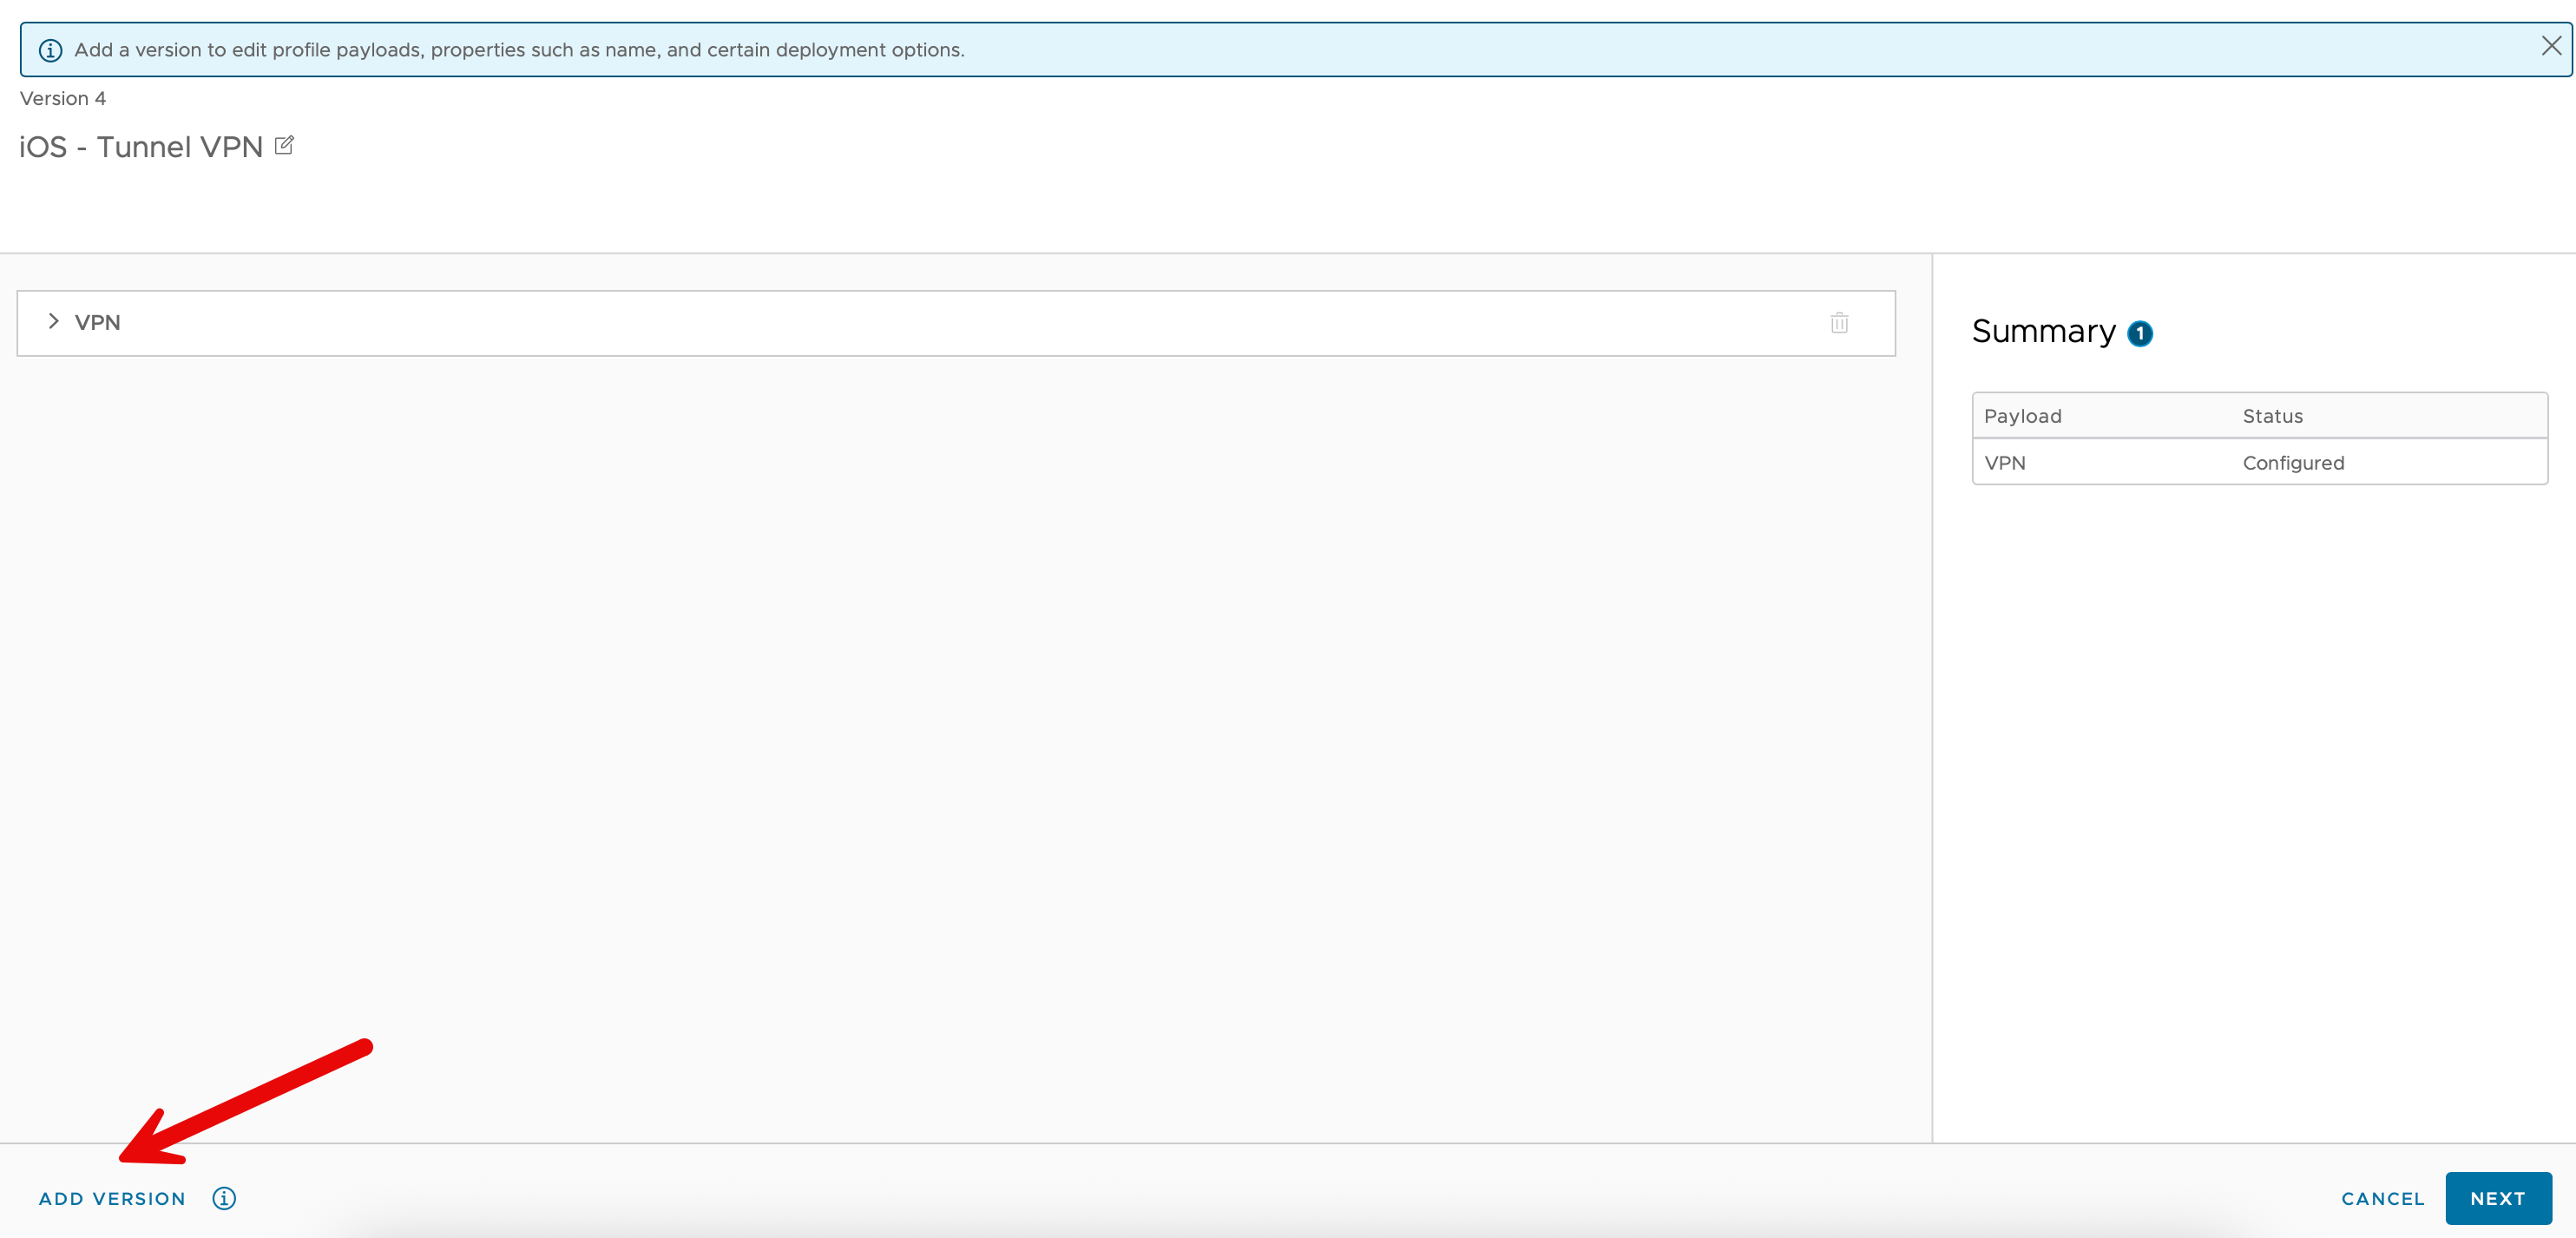Click info icon beside ADD VERSION

click(224, 1198)
